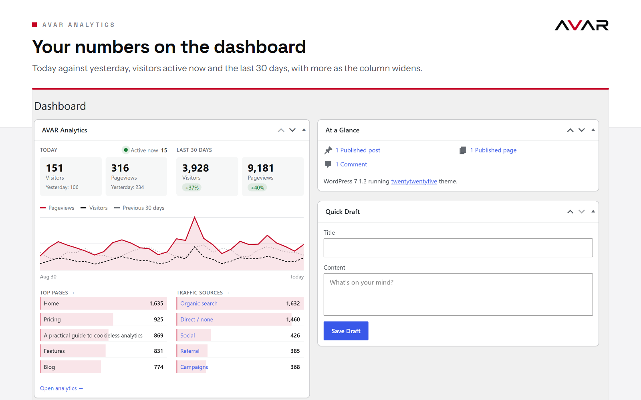Focus the Quick Draft Title field
The height and width of the screenshot is (400, 641).
(458, 248)
